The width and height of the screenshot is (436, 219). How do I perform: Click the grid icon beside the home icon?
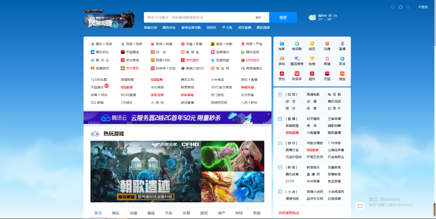[393, 7]
